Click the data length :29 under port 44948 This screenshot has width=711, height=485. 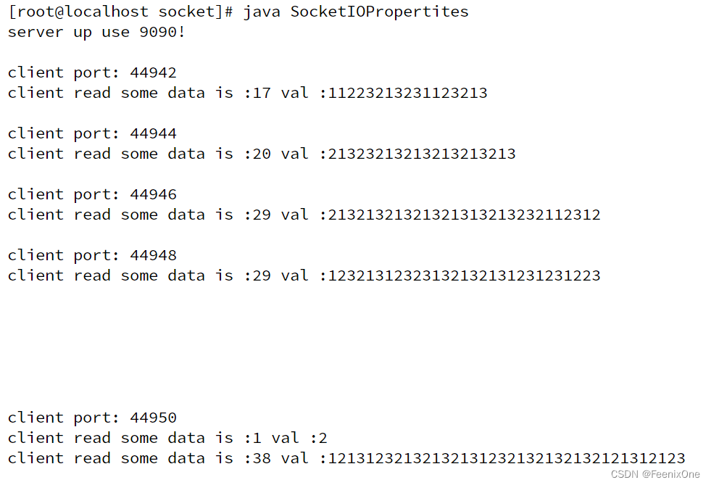point(257,275)
